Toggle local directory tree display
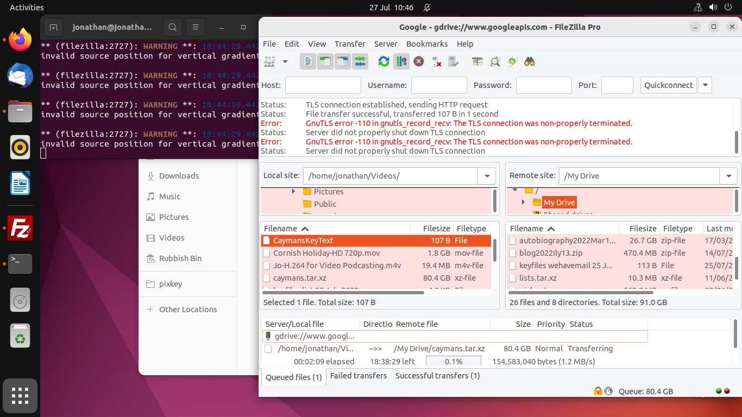The width and height of the screenshot is (742, 417). (325, 61)
